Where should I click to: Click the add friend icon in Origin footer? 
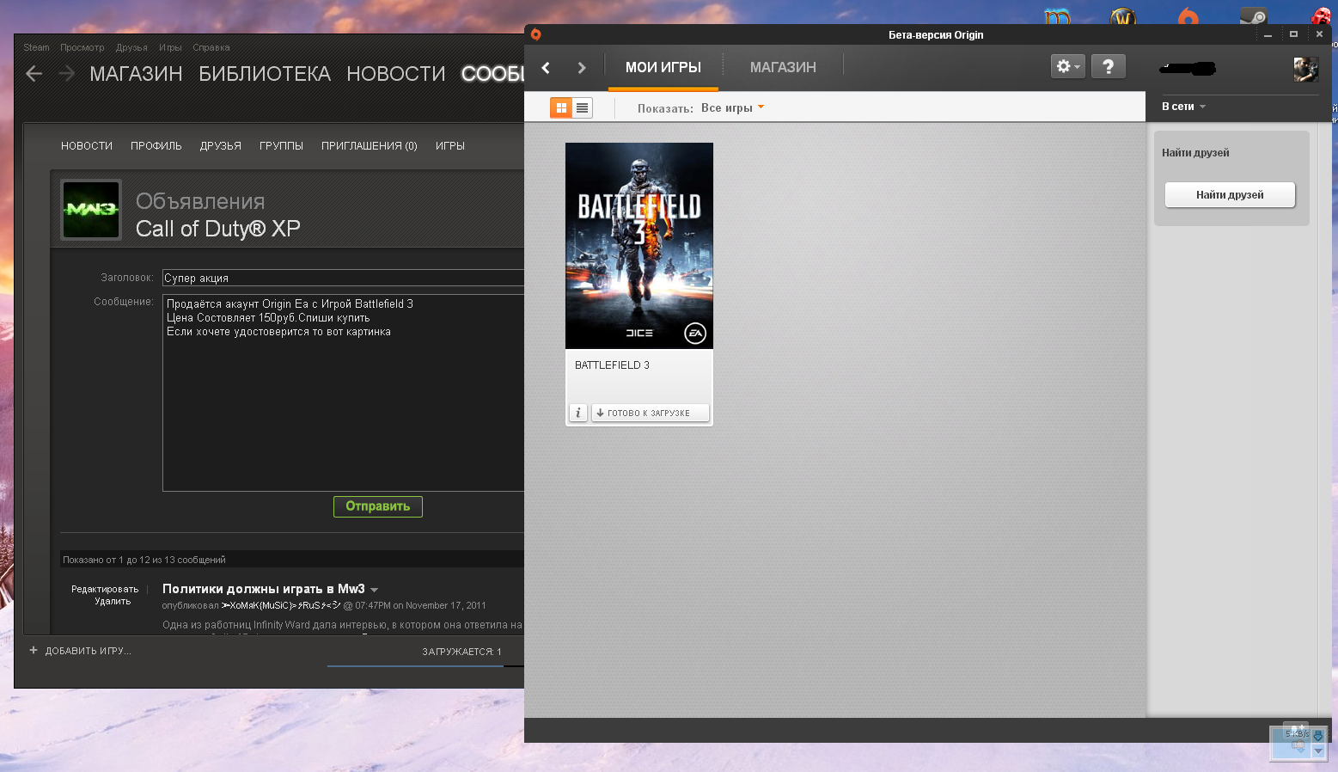pyautogui.click(x=1295, y=729)
